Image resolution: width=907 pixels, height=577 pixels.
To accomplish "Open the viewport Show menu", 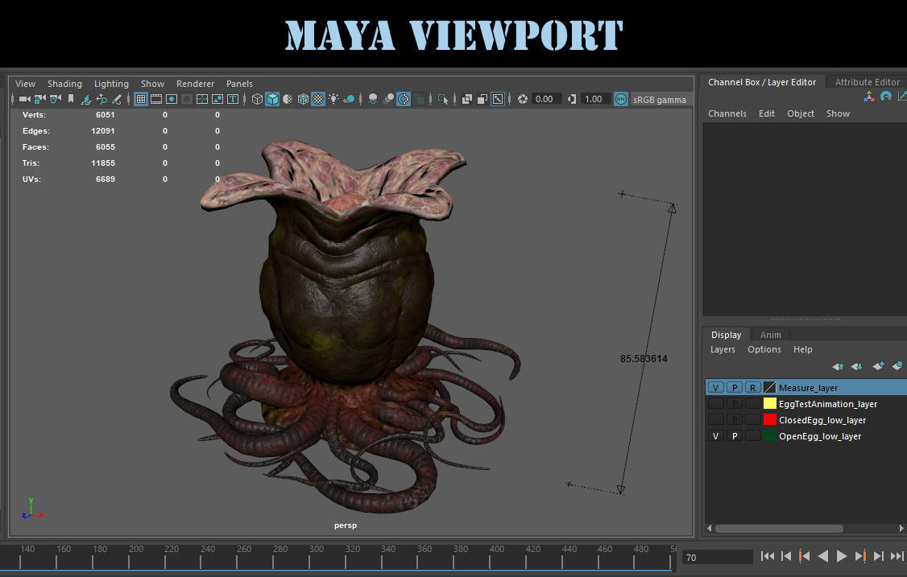I will tap(152, 84).
